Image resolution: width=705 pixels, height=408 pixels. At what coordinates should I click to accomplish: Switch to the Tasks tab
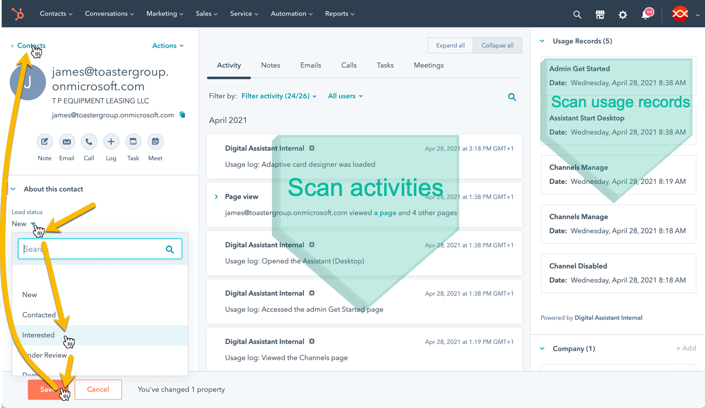point(385,65)
